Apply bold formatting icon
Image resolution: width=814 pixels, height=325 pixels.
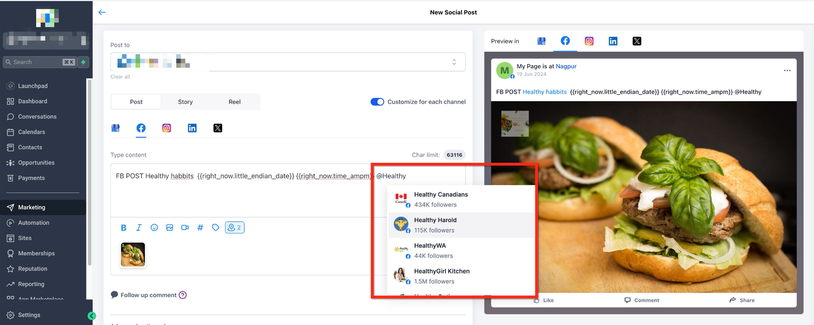124,228
